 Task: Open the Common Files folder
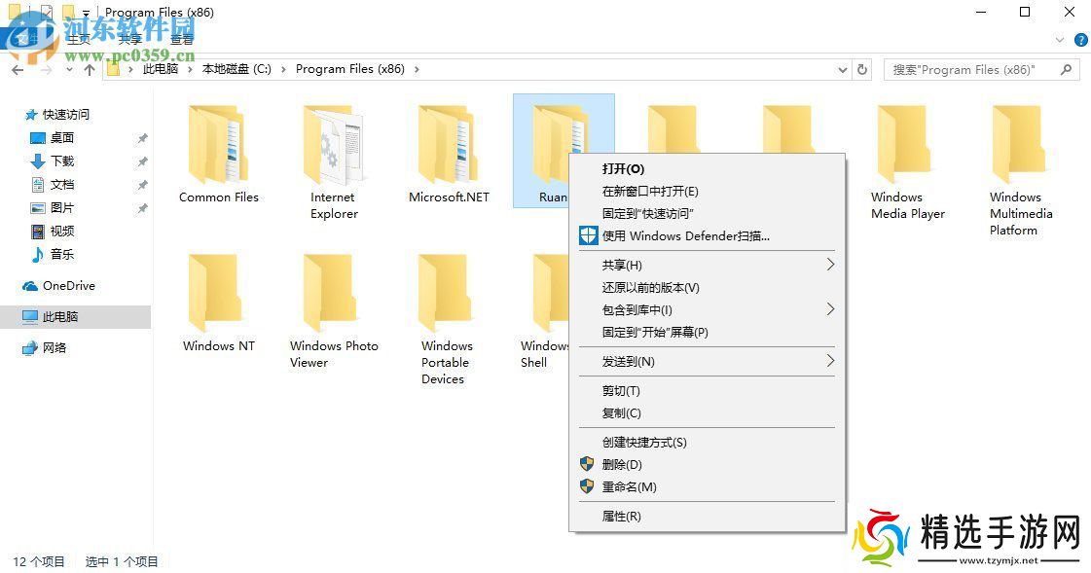click(x=218, y=146)
